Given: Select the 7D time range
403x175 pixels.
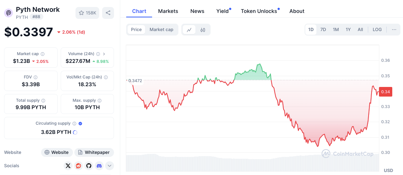Looking at the screenshot, I should [x=323, y=30].
